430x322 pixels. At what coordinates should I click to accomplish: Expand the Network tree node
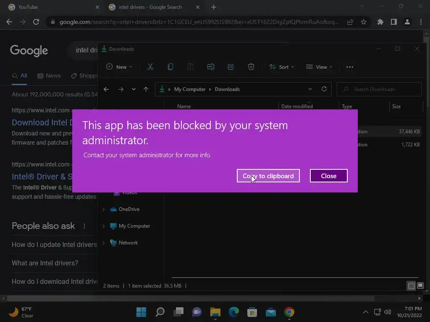pos(104,243)
